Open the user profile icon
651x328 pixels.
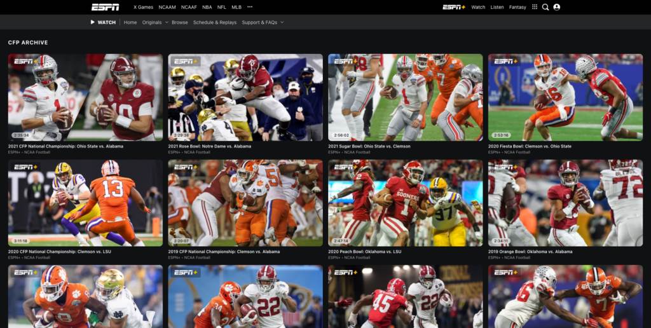(557, 7)
